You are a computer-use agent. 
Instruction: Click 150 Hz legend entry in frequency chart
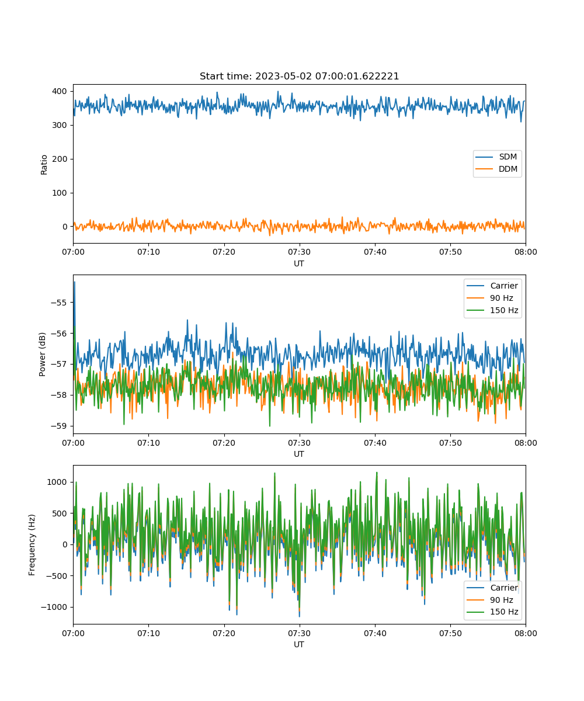click(493, 612)
